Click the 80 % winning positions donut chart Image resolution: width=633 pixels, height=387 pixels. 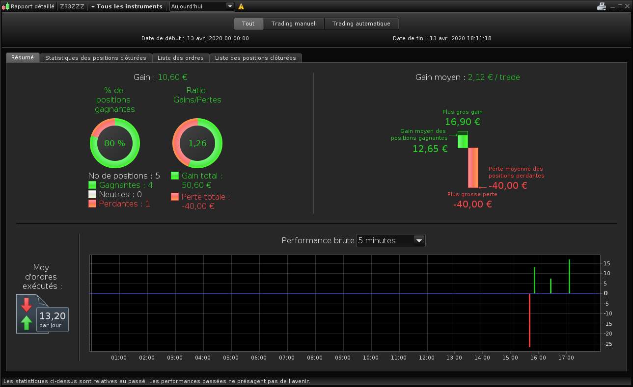coord(114,143)
